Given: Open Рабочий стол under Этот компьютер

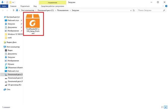Looking at the screenshot, I should tap(13, 71).
